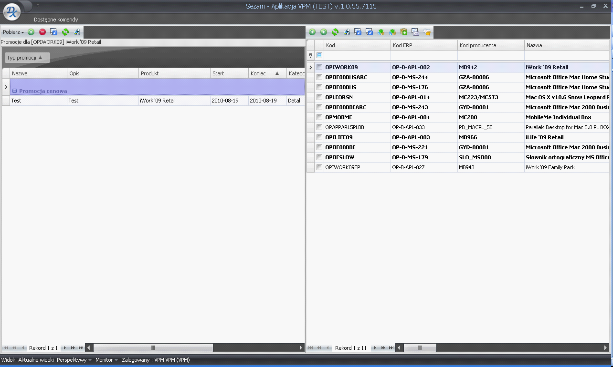Click window-with-envelope icon in products toolbar
The height and width of the screenshot is (367, 613).
point(415,32)
